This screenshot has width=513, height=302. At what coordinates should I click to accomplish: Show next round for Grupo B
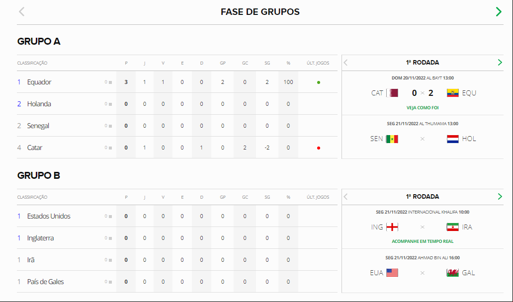coord(500,196)
